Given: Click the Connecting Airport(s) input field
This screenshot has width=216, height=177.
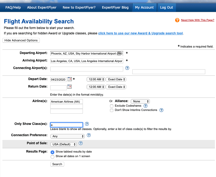Looking at the screenshot, I should 87,69.
